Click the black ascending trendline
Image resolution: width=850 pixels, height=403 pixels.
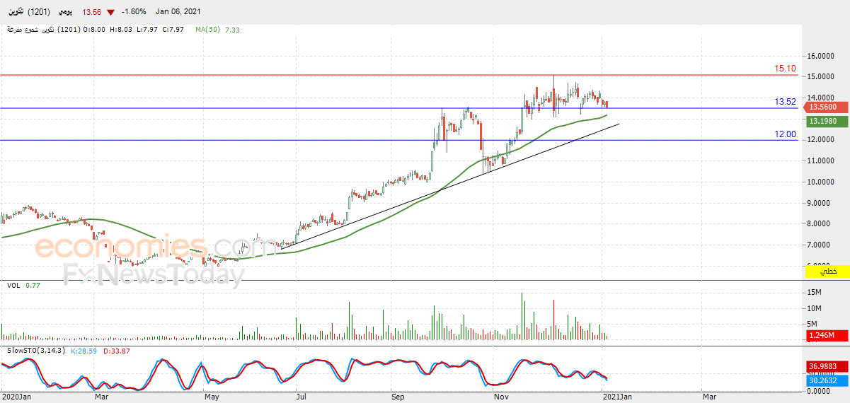click(x=450, y=186)
